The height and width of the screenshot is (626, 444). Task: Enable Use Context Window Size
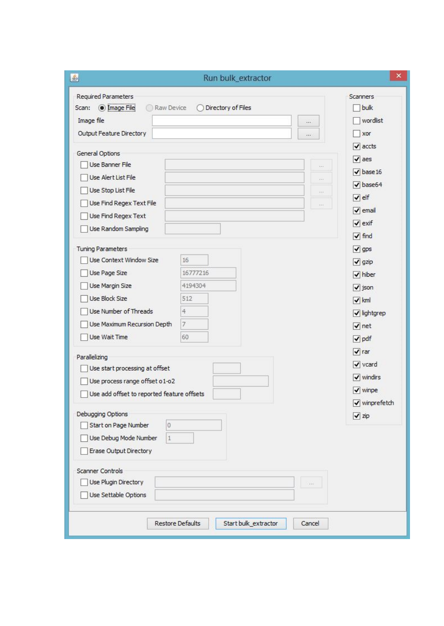(84, 260)
